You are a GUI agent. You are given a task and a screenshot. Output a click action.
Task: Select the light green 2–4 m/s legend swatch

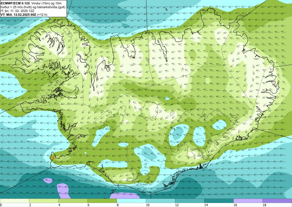(x=44, y=201)
